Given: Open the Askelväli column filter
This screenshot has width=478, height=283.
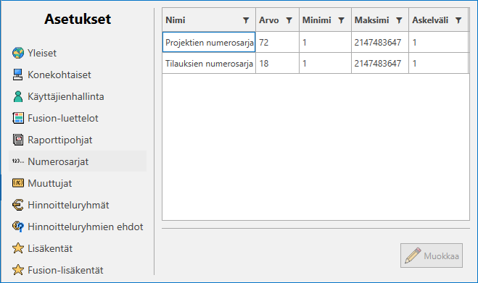Looking at the screenshot, I should point(458,20).
